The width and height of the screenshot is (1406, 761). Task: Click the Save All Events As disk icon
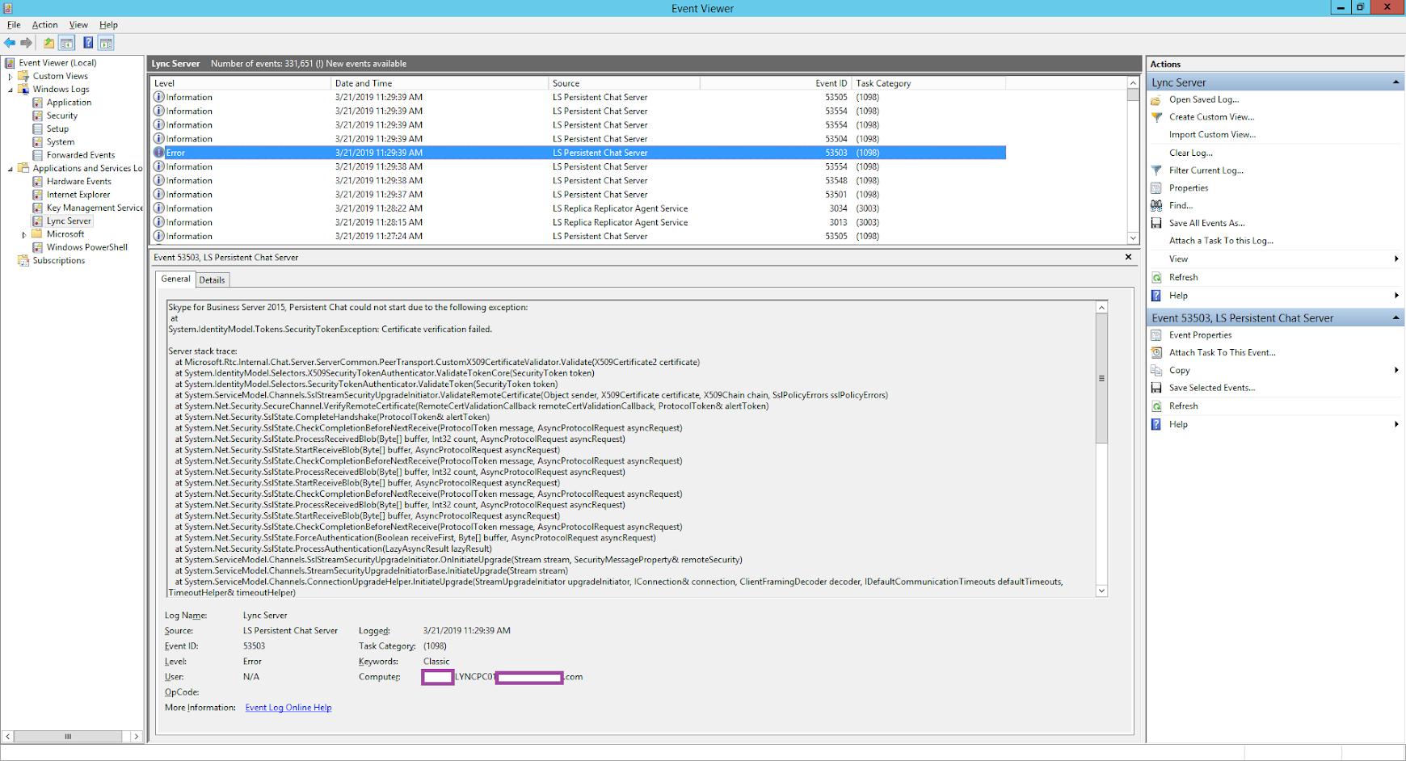click(1156, 224)
